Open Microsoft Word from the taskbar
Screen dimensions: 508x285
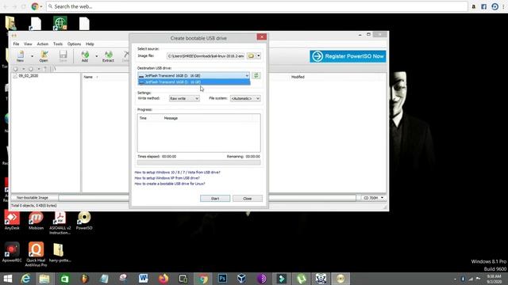(x=143, y=279)
